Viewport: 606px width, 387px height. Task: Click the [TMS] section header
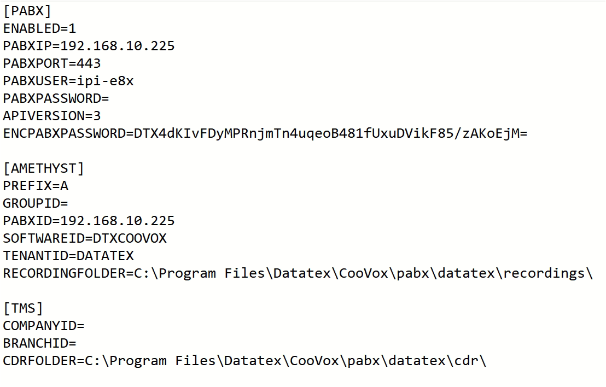[23, 308]
